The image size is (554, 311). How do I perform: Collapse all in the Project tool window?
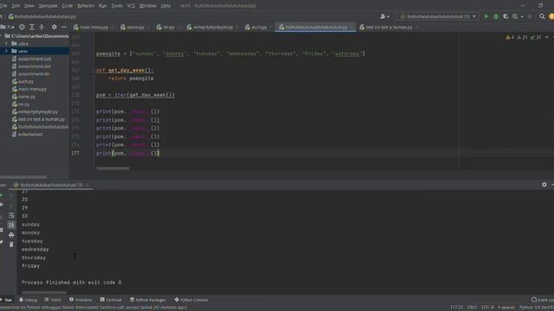click(42, 27)
